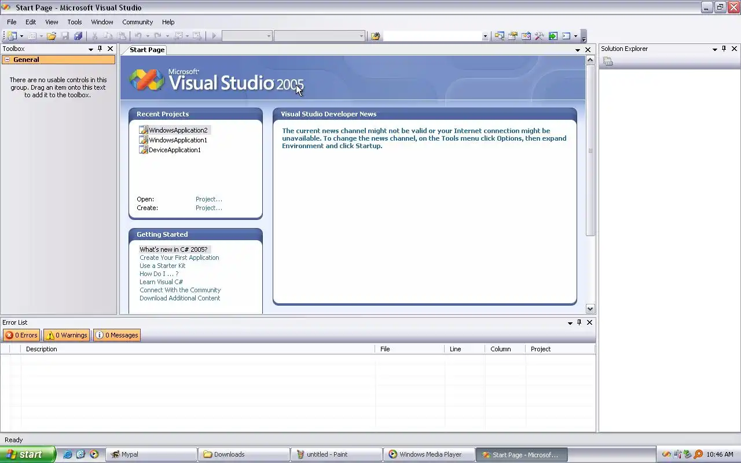Image resolution: width=741 pixels, height=463 pixels.
Task: Toggle the 0 Errors filter button
Action: pos(21,335)
